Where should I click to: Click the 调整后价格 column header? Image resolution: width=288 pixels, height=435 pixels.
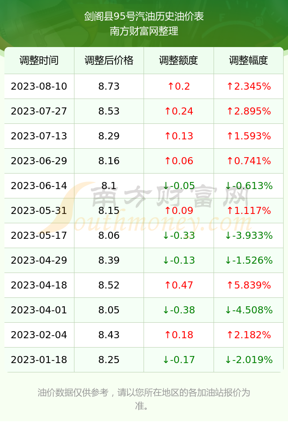(x=109, y=60)
